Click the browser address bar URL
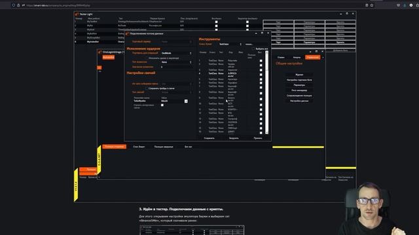 tap(58, 5)
